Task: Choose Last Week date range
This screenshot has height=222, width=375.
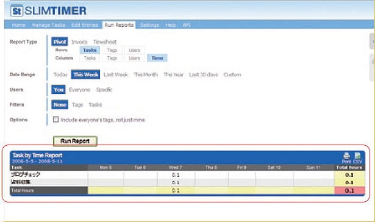Action: 116,74
